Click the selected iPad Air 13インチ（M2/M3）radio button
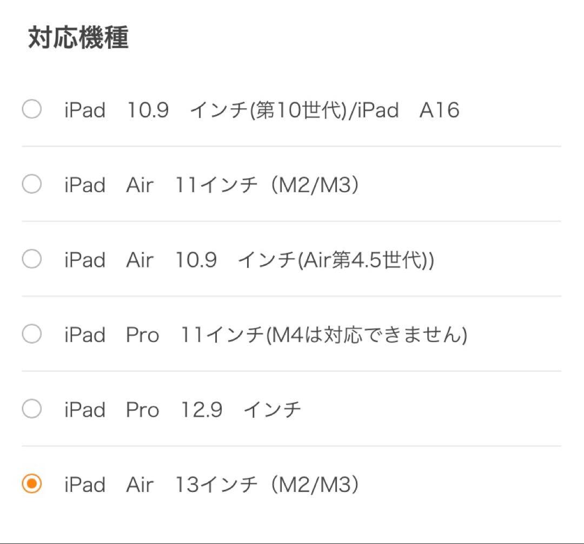 coord(31,484)
